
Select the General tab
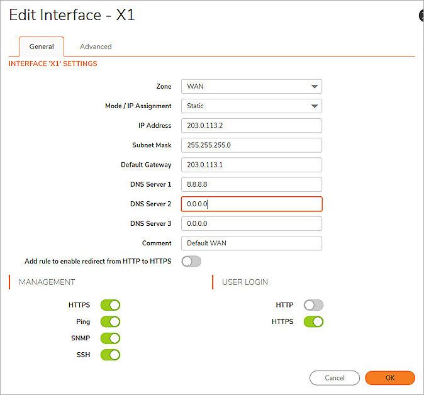coord(42,47)
